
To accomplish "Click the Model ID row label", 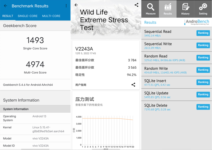I will pos(9,146).
